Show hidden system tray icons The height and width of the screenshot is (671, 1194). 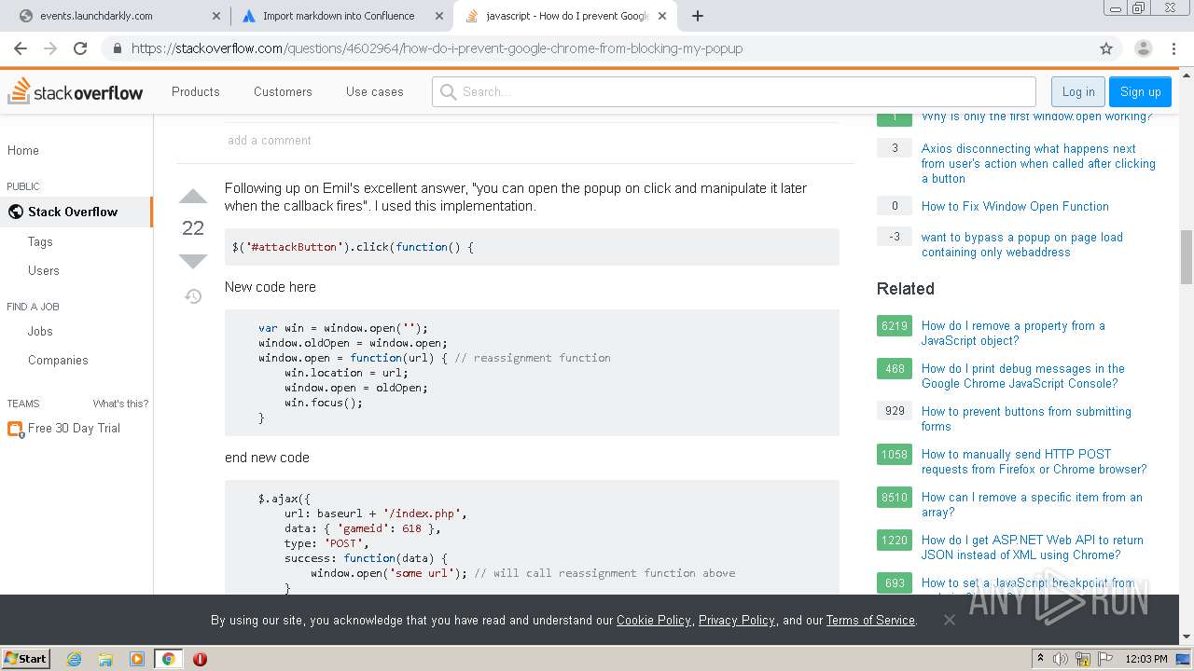[1040, 659]
